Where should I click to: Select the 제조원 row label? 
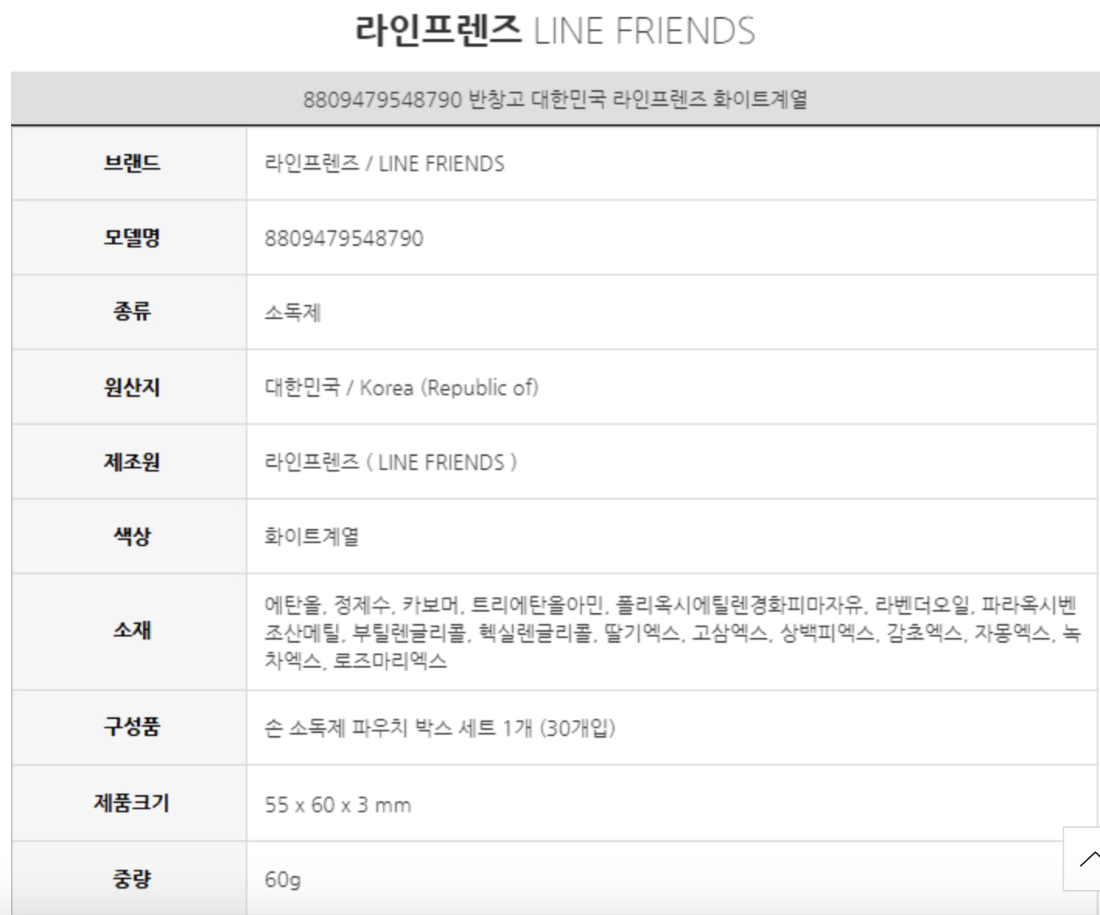pos(131,461)
